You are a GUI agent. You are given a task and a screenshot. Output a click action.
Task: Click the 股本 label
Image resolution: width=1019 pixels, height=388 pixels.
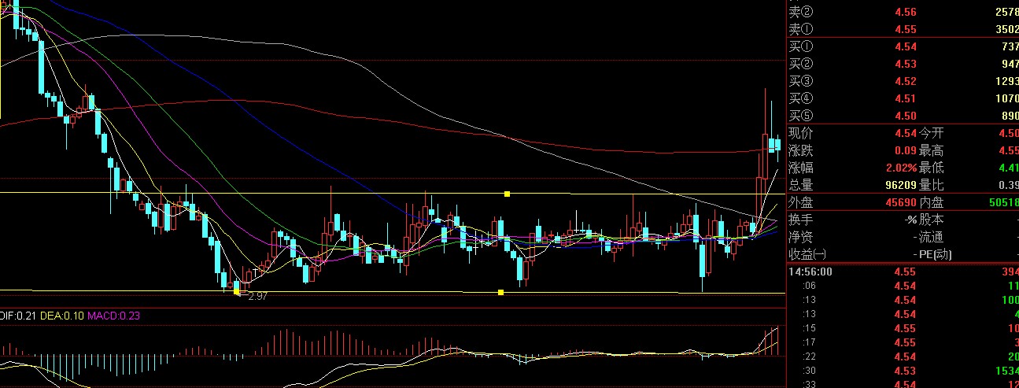click(931, 220)
